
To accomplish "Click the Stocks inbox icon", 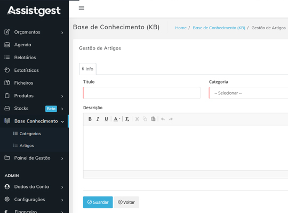I will [7, 108].
